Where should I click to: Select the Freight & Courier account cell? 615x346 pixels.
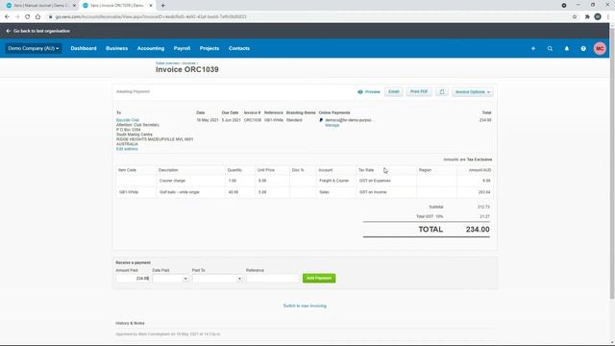(x=336, y=181)
